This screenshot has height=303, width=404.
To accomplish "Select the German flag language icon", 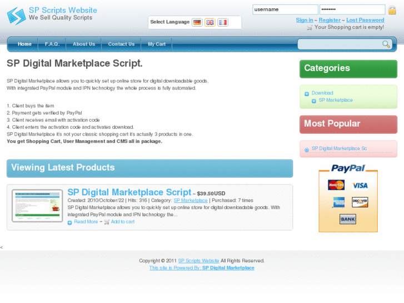I will (197, 22).
